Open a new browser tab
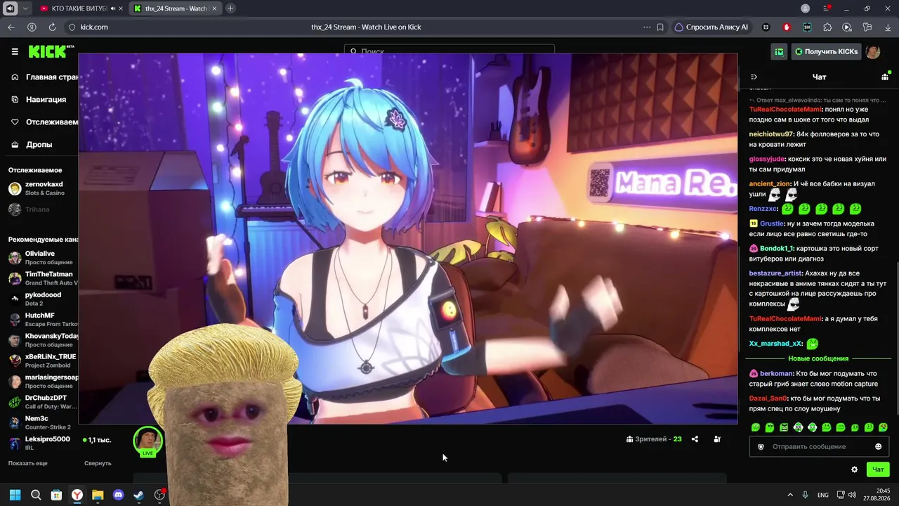899x506 pixels. point(230,8)
